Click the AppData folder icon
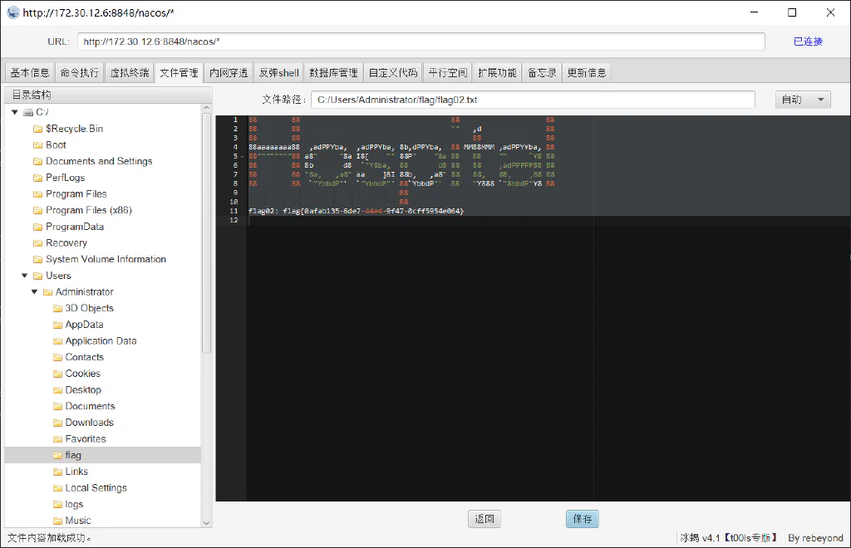Viewport: 851px width, 548px height. point(57,325)
